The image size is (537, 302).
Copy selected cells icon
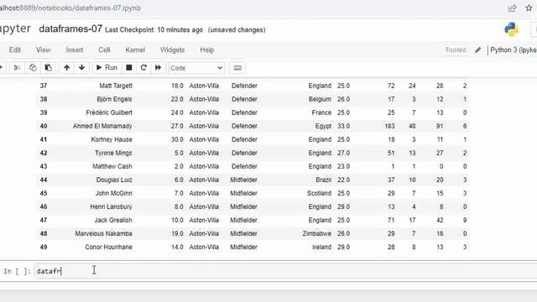33,68
